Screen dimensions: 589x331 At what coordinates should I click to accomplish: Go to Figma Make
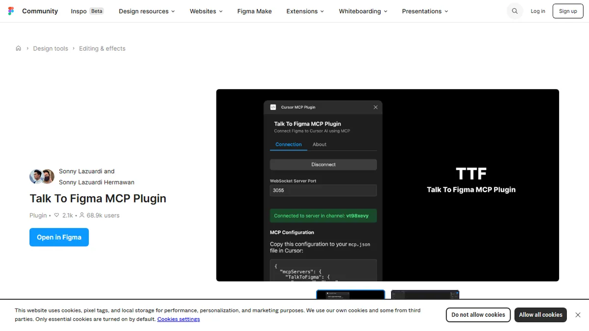coord(254,11)
